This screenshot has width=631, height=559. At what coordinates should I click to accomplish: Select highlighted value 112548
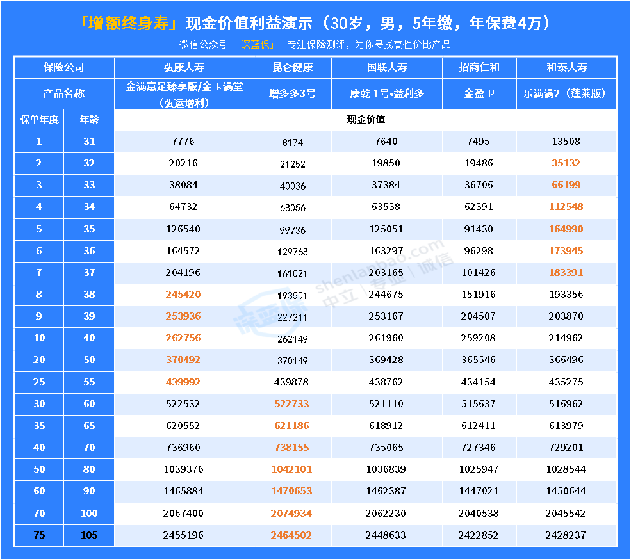coord(566,206)
